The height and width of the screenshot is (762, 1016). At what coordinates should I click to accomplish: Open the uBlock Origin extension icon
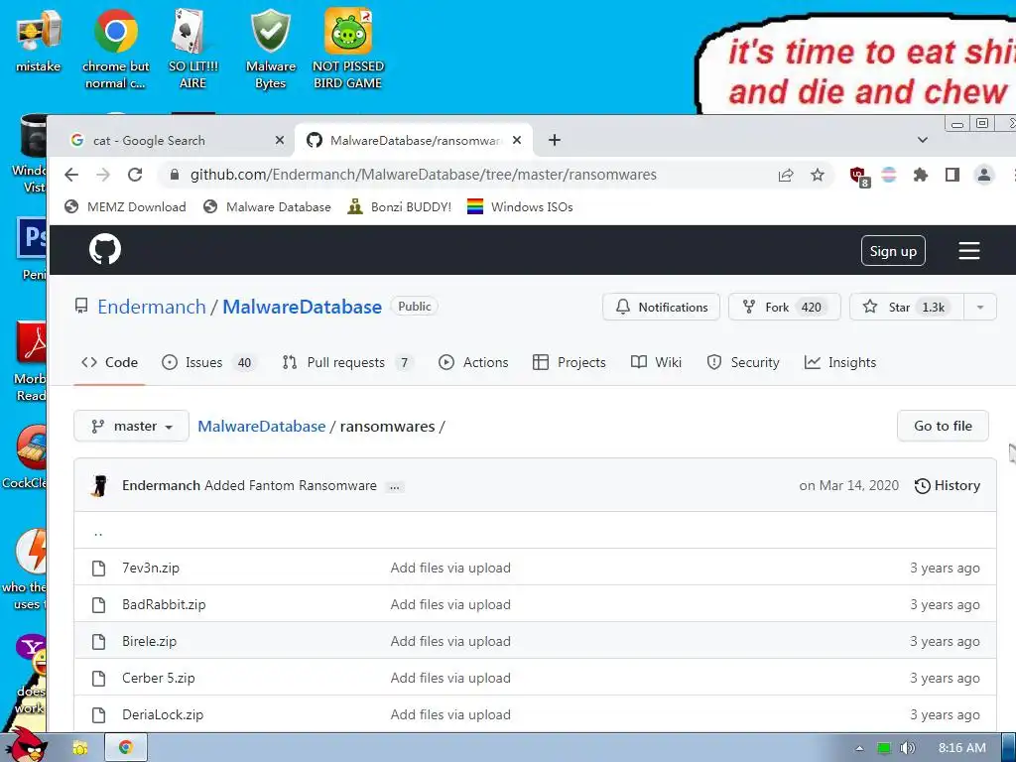click(x=859, y=176)
